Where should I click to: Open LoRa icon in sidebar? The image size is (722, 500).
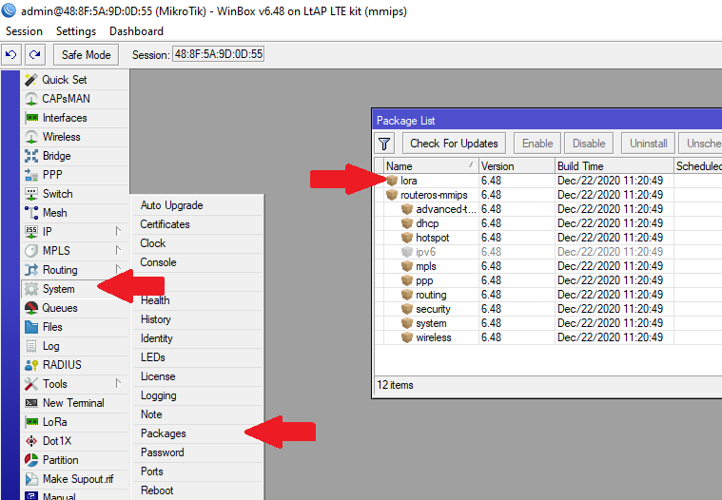pos(31,422)
